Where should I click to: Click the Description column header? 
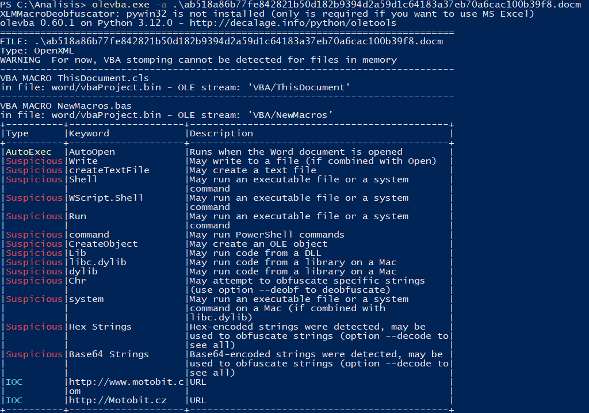[221, 133]
